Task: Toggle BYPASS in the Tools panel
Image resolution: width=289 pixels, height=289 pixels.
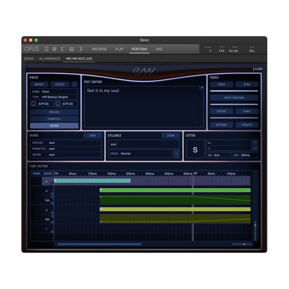Action: 221,111
